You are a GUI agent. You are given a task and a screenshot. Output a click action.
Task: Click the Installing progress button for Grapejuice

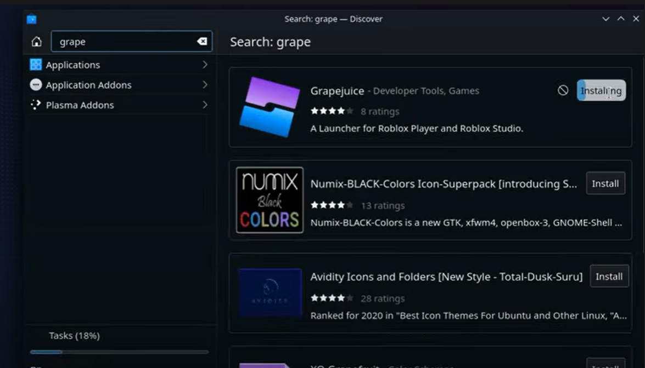point(601,90)
